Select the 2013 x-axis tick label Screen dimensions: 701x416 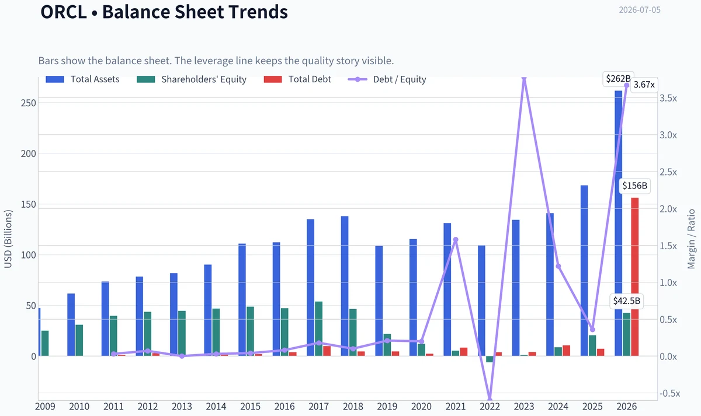tap(182, 406)
